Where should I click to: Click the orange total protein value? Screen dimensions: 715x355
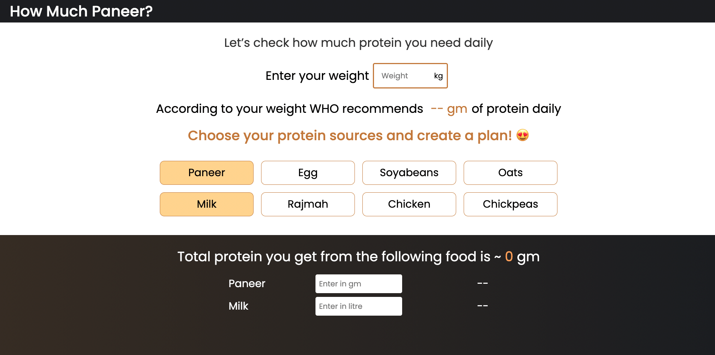(509, 257)
